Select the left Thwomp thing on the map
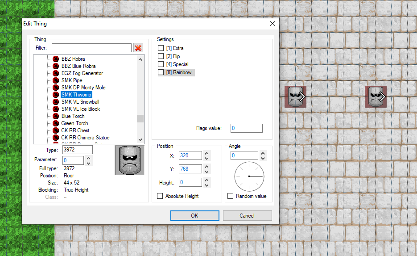 click(x=295, y=97)
